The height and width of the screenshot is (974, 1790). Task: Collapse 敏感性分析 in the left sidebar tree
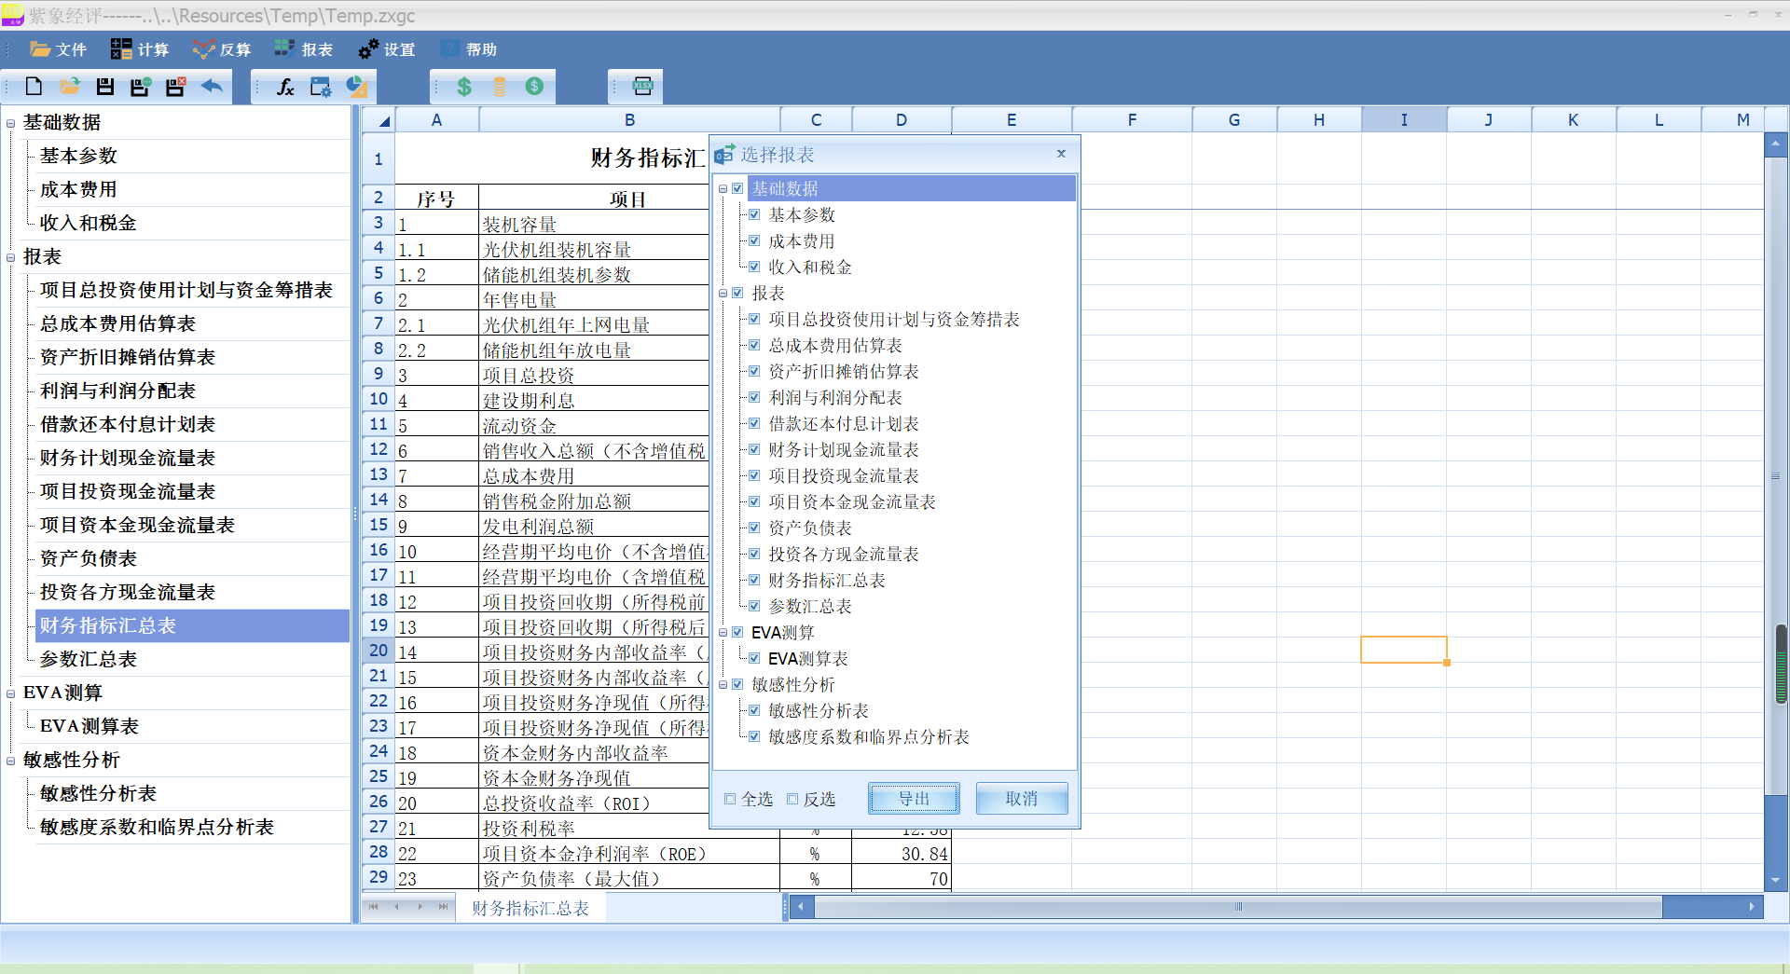pos(10,761)
